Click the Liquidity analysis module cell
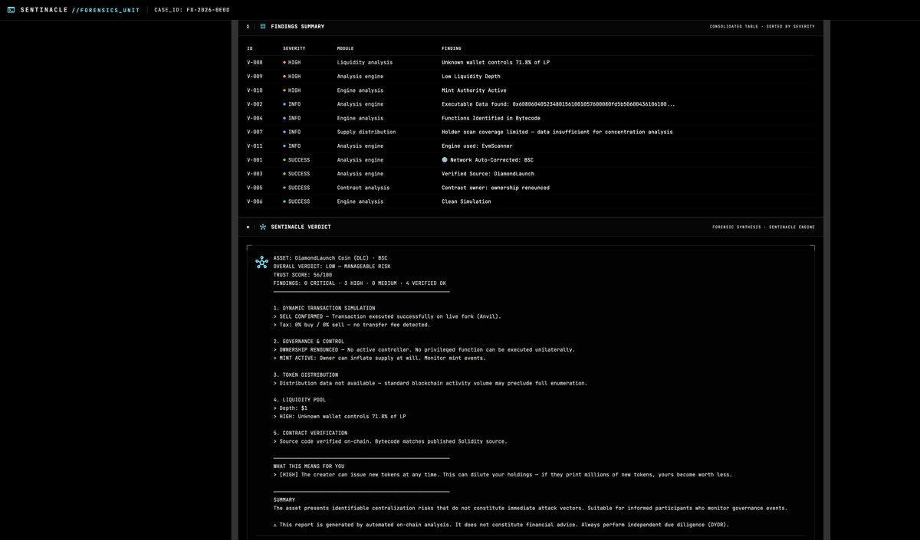This screenshot has width=920, height=540. pyautogui.click(x=364, y=62)
